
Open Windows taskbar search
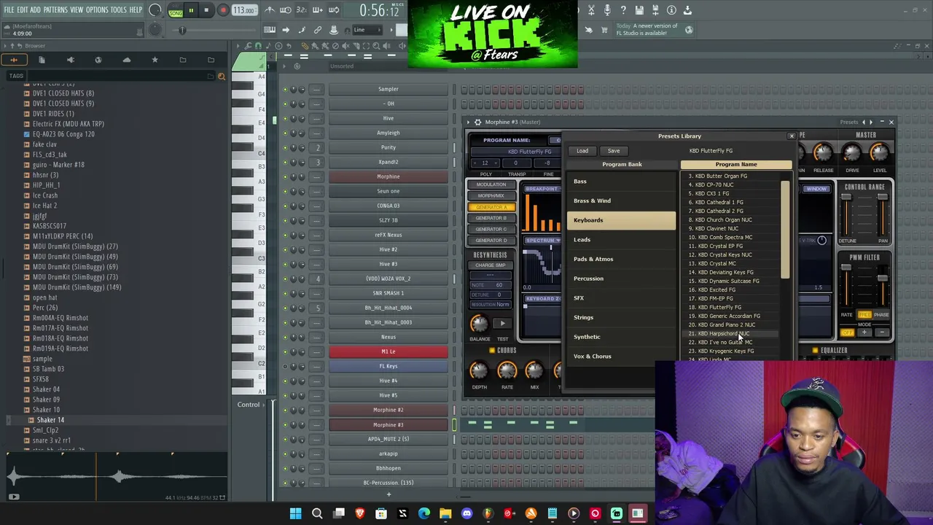click(317, 514)
